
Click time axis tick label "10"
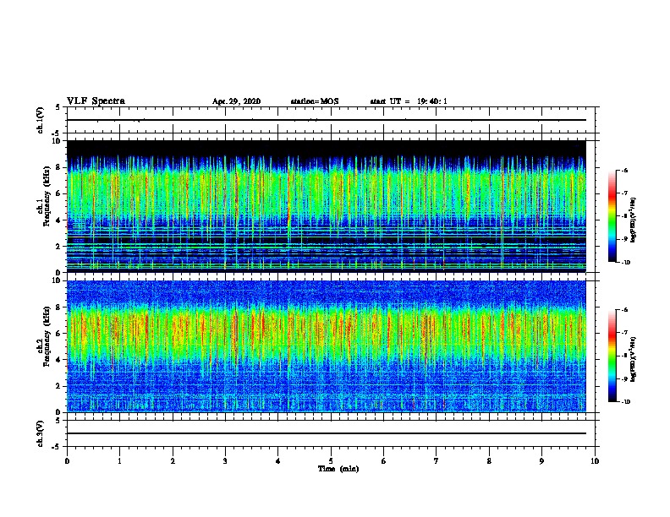595,461
